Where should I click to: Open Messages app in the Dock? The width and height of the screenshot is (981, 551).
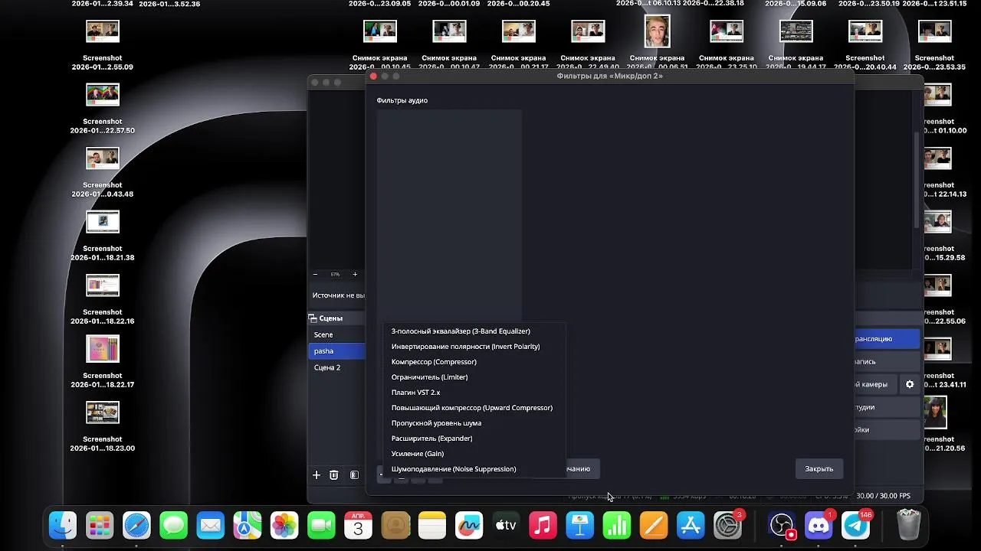coord(174,525)
